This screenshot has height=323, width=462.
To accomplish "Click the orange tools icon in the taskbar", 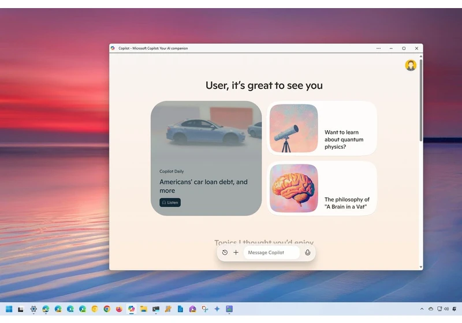I will tap(168, 309).
